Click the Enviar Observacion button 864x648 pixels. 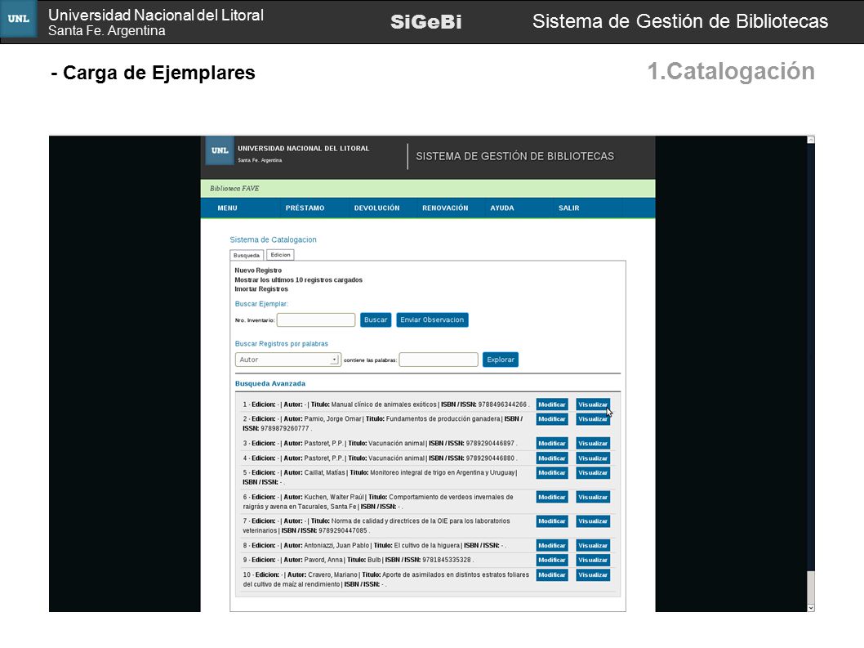pos(432,320)
